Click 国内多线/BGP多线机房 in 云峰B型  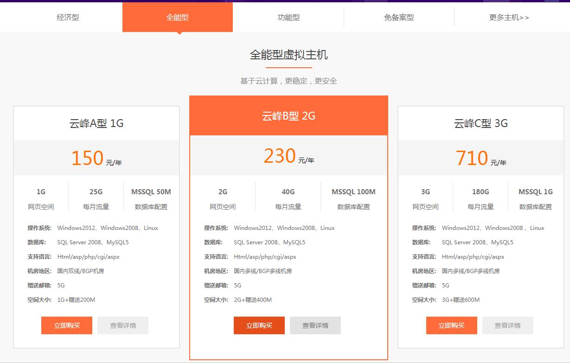coord(263,271)
